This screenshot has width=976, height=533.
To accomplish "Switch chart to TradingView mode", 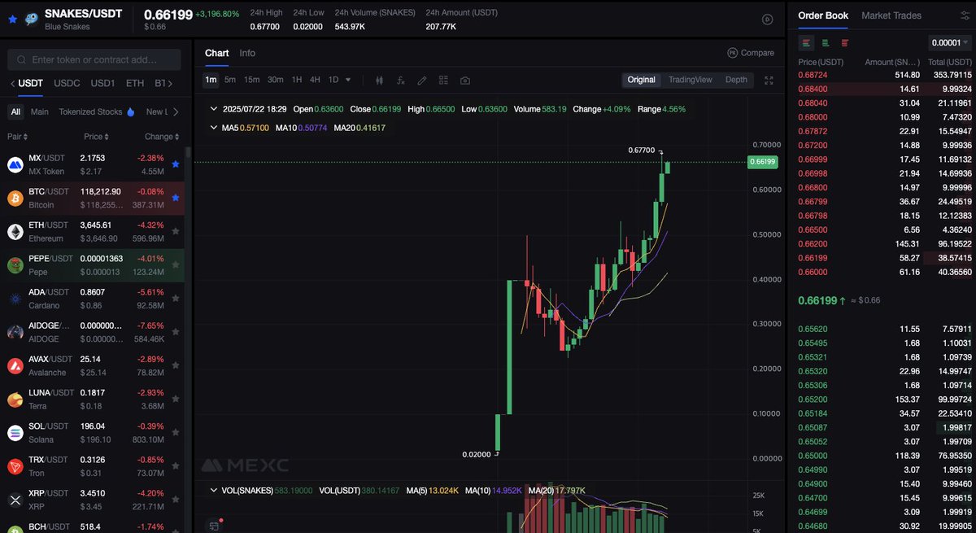I will pos(690,80).
